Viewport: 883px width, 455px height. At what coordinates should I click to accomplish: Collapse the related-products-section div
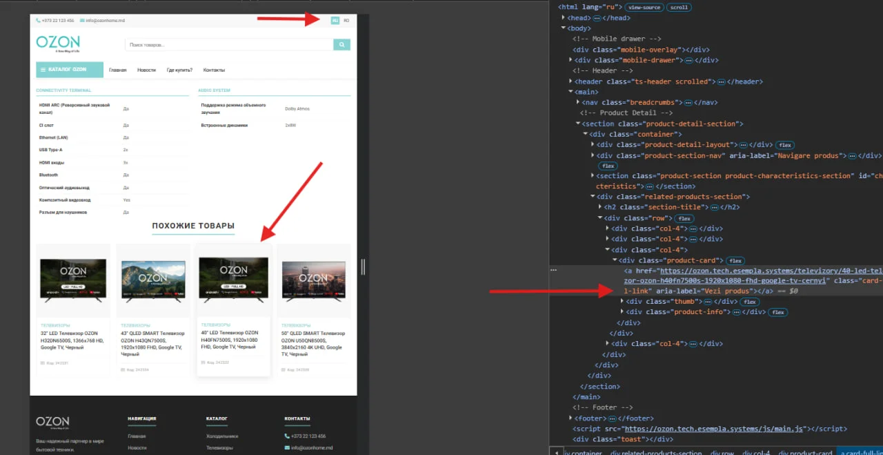pyautogui.click(x=593, y=197)
